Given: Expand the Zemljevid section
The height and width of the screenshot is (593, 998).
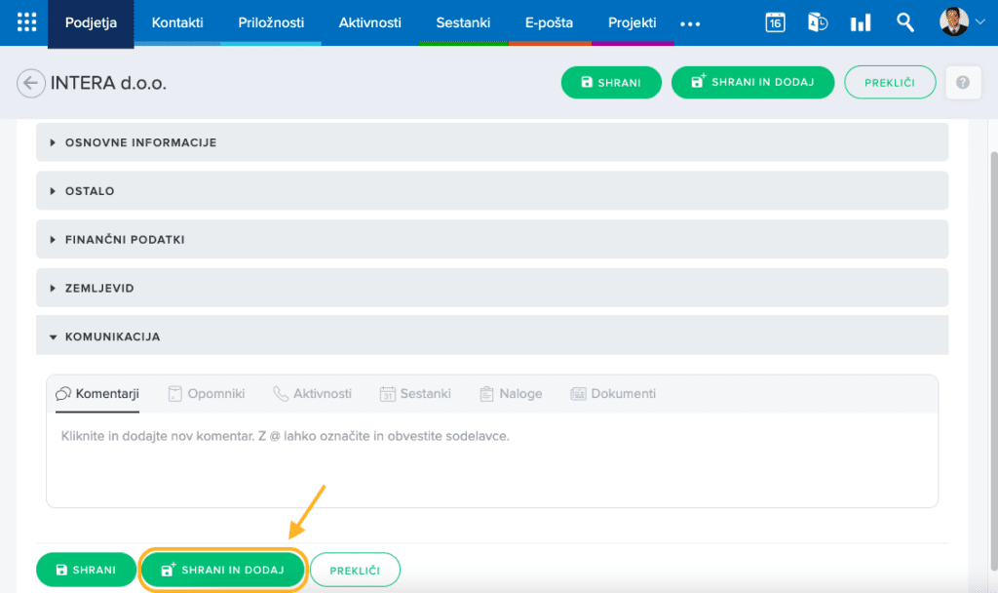Looking at the screenshot, I should point(99,289).
